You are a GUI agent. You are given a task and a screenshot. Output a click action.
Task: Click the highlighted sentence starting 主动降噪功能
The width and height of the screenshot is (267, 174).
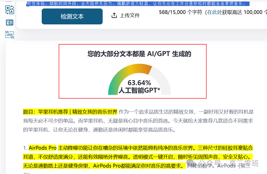coord(155,148)
